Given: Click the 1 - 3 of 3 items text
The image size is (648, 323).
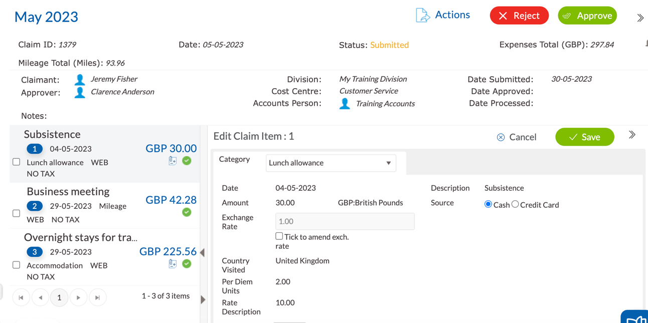Looking at the screenshot, I should coord(166,296).
